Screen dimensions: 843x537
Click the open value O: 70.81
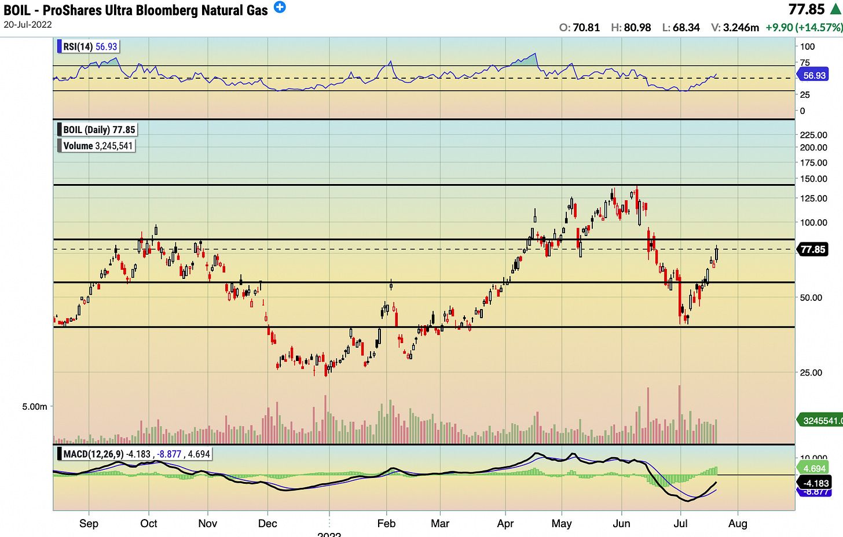tap(580, 28)
